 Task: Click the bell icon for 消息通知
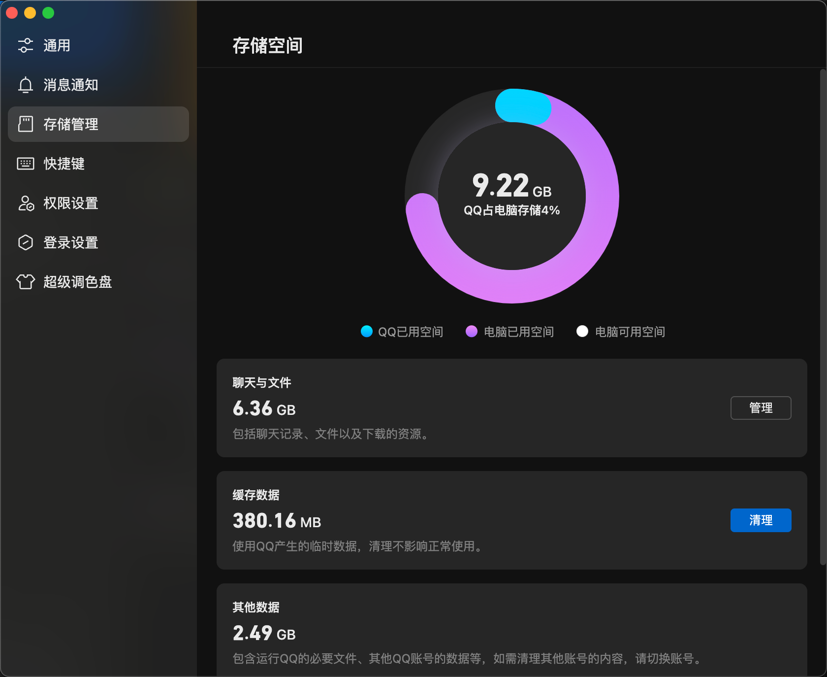(26, 85)
